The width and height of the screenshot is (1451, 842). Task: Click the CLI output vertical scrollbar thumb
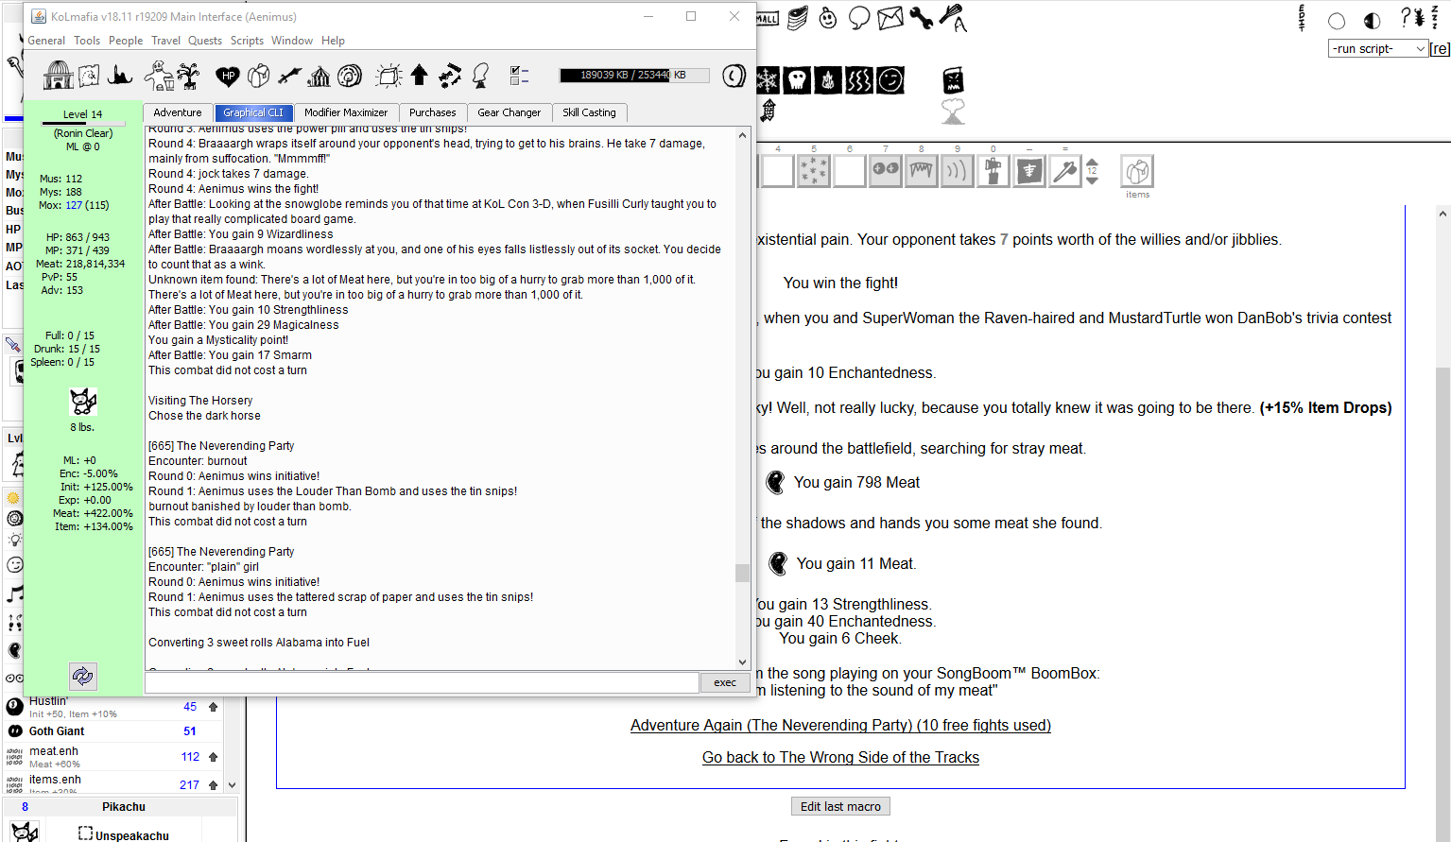[742, 573]
